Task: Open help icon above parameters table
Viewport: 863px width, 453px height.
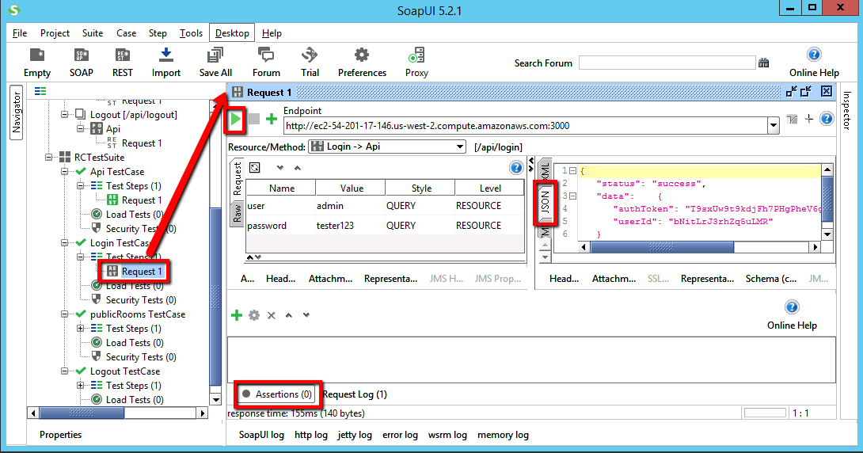Action: [515, 168]
